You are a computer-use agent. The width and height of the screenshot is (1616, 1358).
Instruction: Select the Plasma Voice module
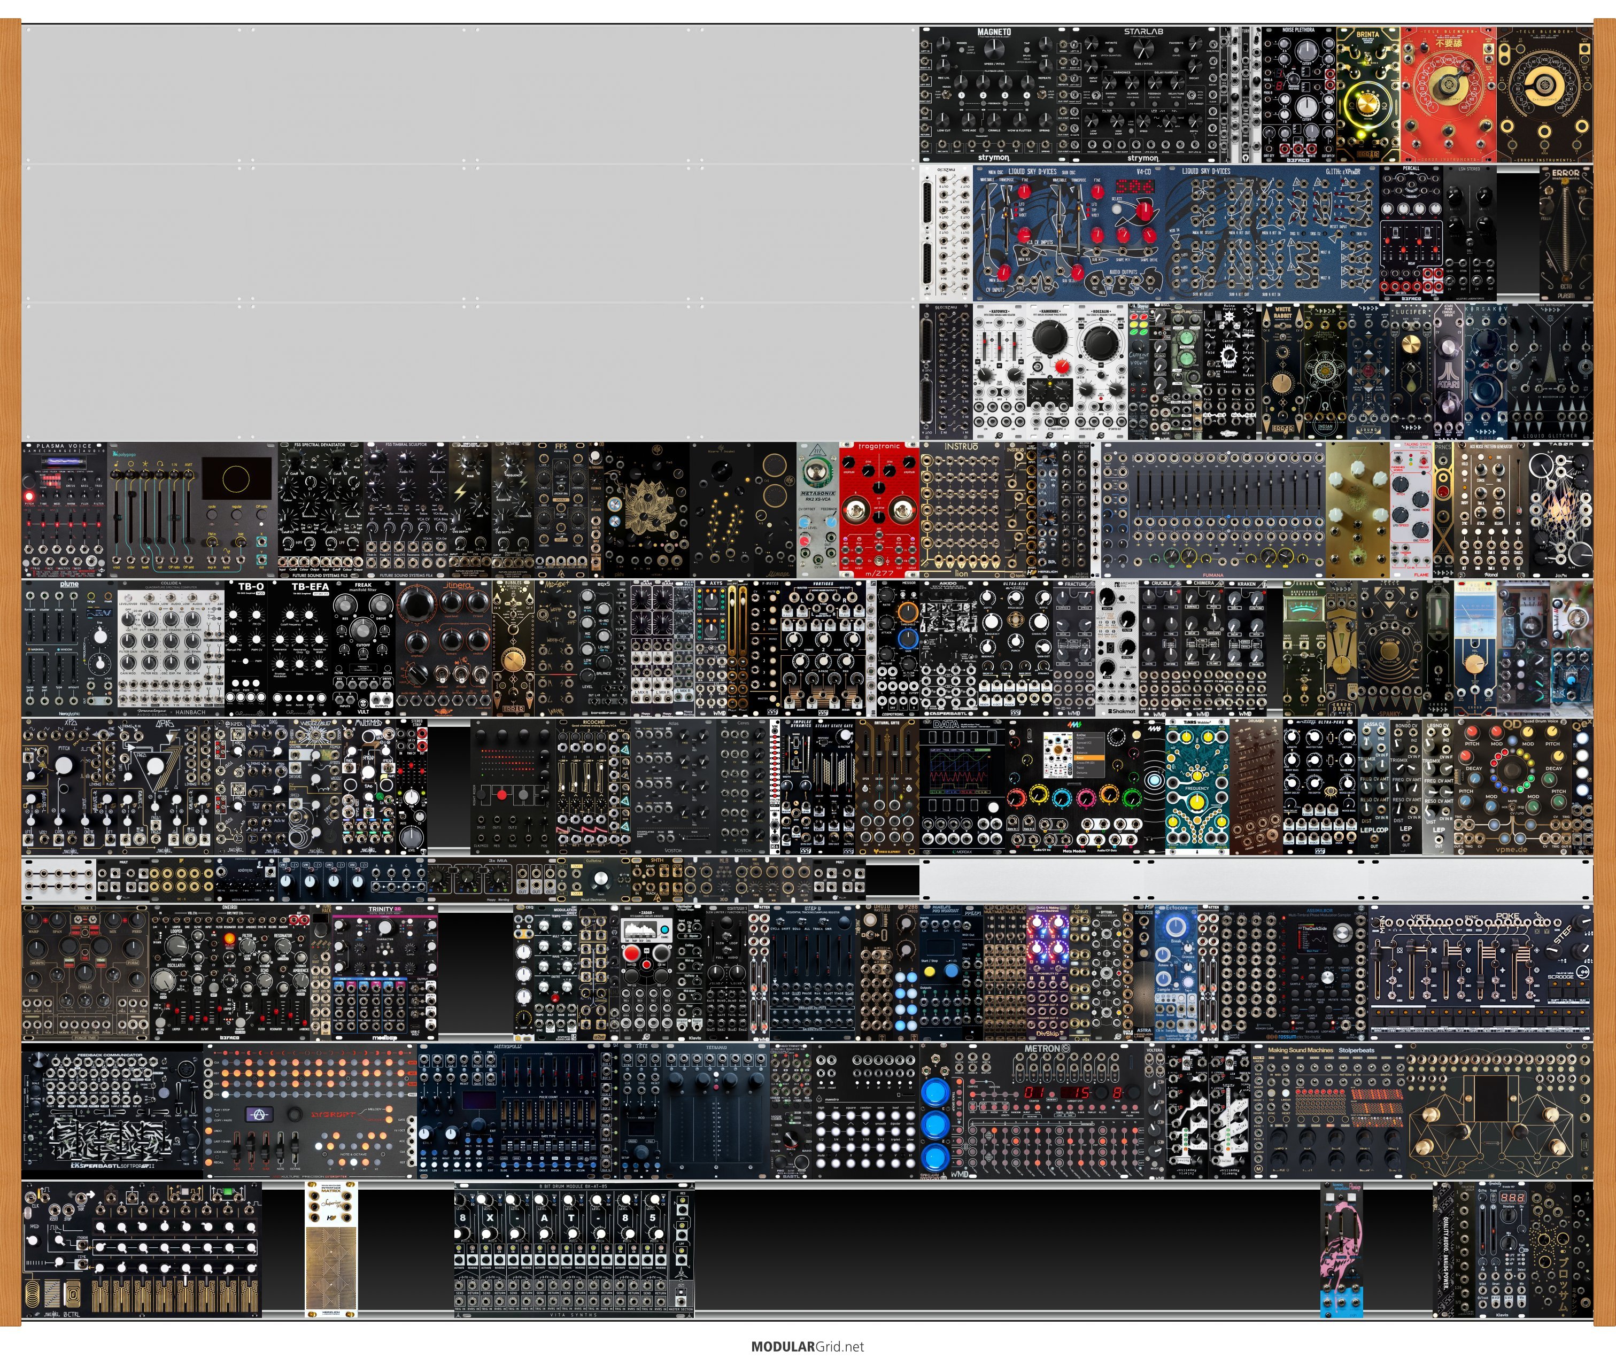65,510
